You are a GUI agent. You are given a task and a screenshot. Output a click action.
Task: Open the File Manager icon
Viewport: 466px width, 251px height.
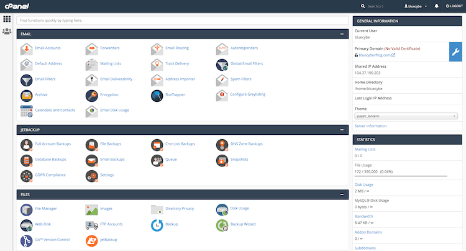click(27, 210)
